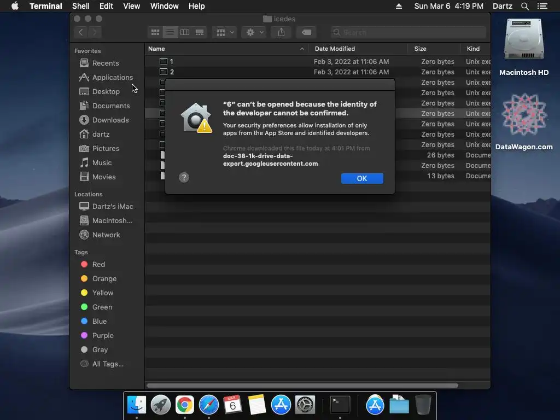Open Terminal from the Dock
The height and width of the screenshot is (420, 560).
[340, 405]
